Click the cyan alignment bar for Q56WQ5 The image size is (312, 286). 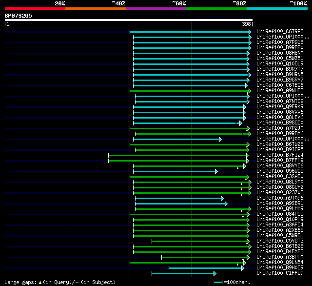pos(175,171)
